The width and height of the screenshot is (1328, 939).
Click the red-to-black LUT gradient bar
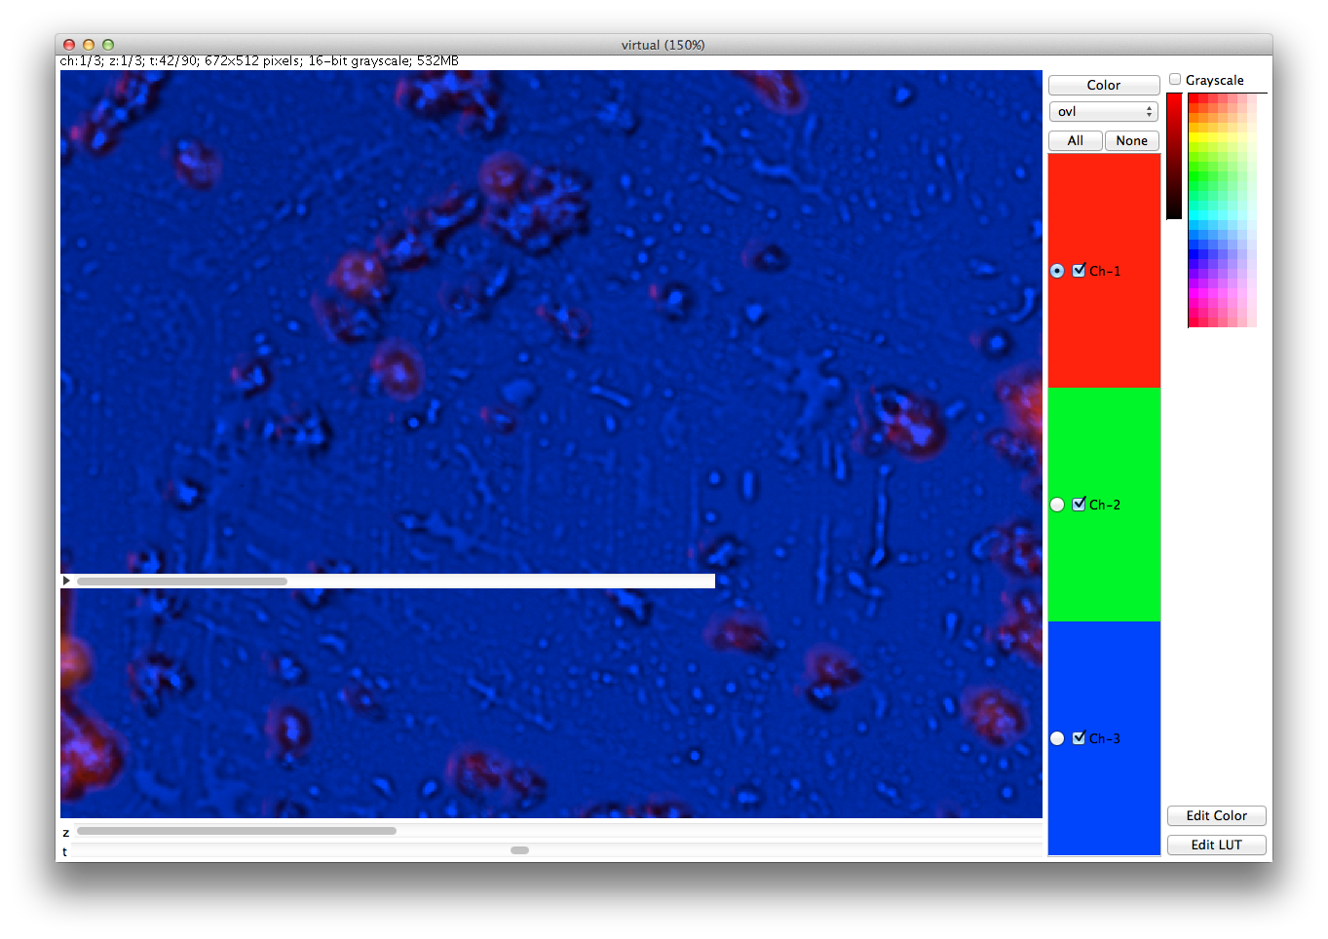pos(1174,156)
